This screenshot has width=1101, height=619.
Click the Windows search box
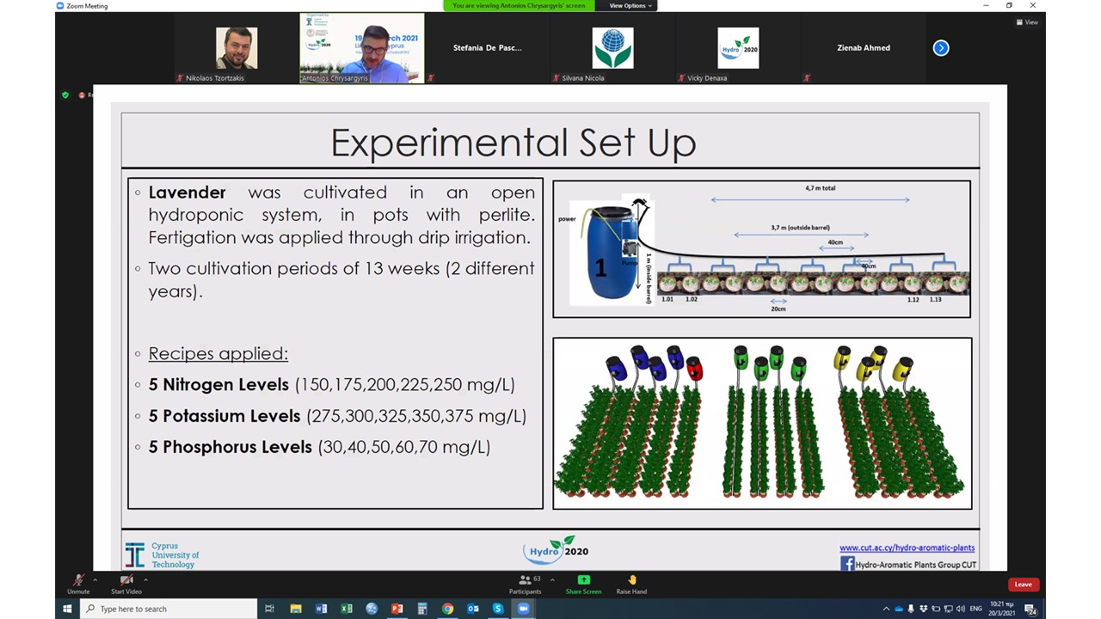point(169,609)
